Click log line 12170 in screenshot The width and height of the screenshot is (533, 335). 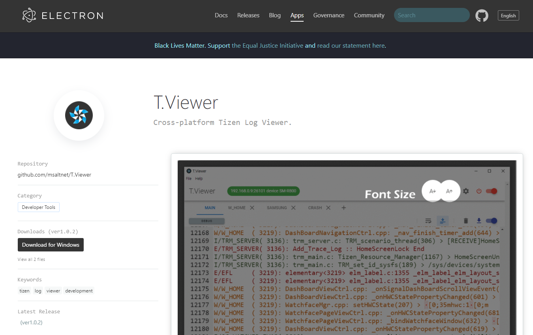pos(307,249)
